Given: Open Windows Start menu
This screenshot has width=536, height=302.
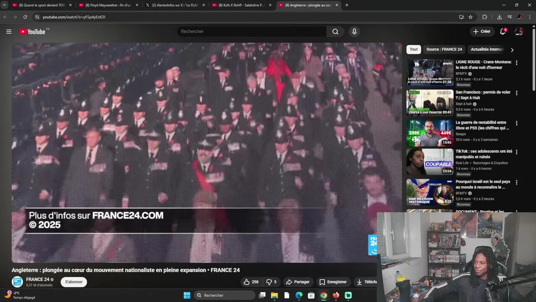Looking at the screenshot, I should [x=187, y=295].
